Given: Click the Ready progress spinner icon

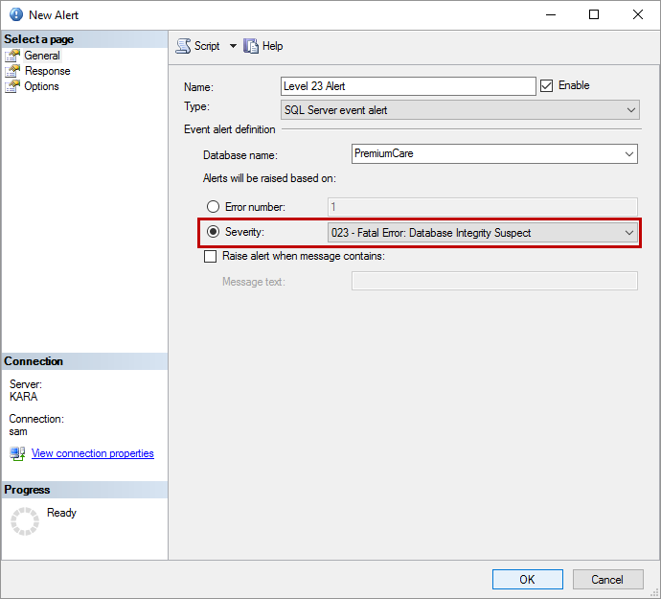Looking at the screenshot, I should (x=25, y=520).
